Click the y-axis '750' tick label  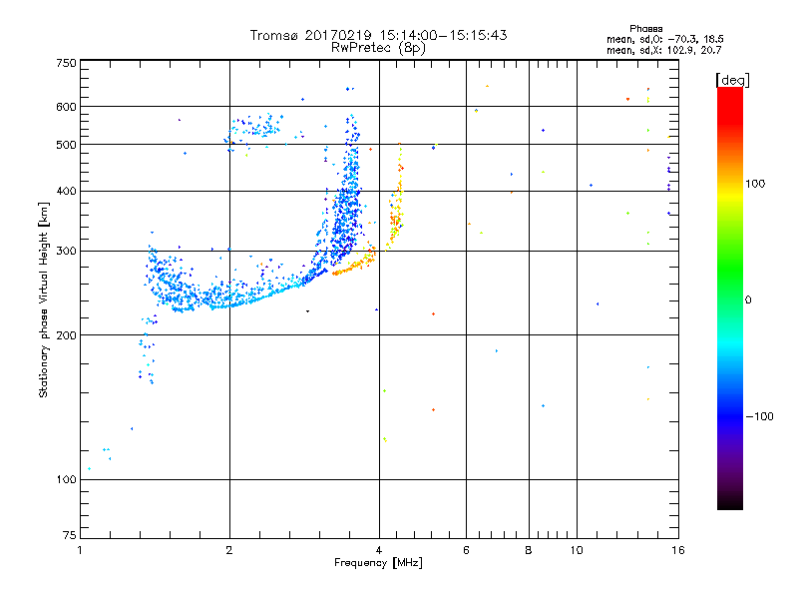tap(66, 63)
